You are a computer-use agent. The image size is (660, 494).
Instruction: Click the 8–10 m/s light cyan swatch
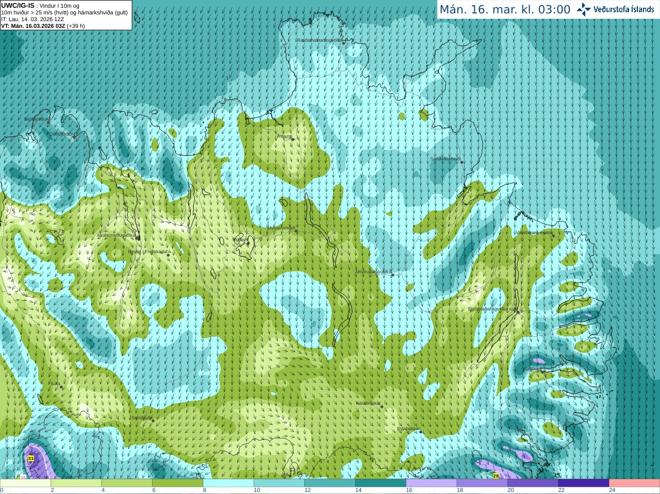228,483
